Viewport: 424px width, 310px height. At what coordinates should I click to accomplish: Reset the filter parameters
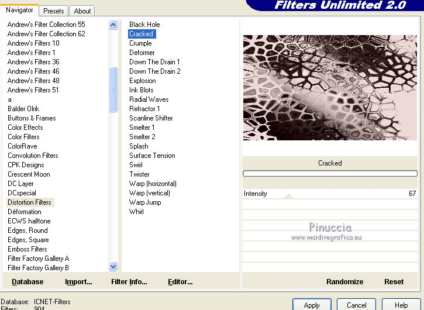[394, 282]
